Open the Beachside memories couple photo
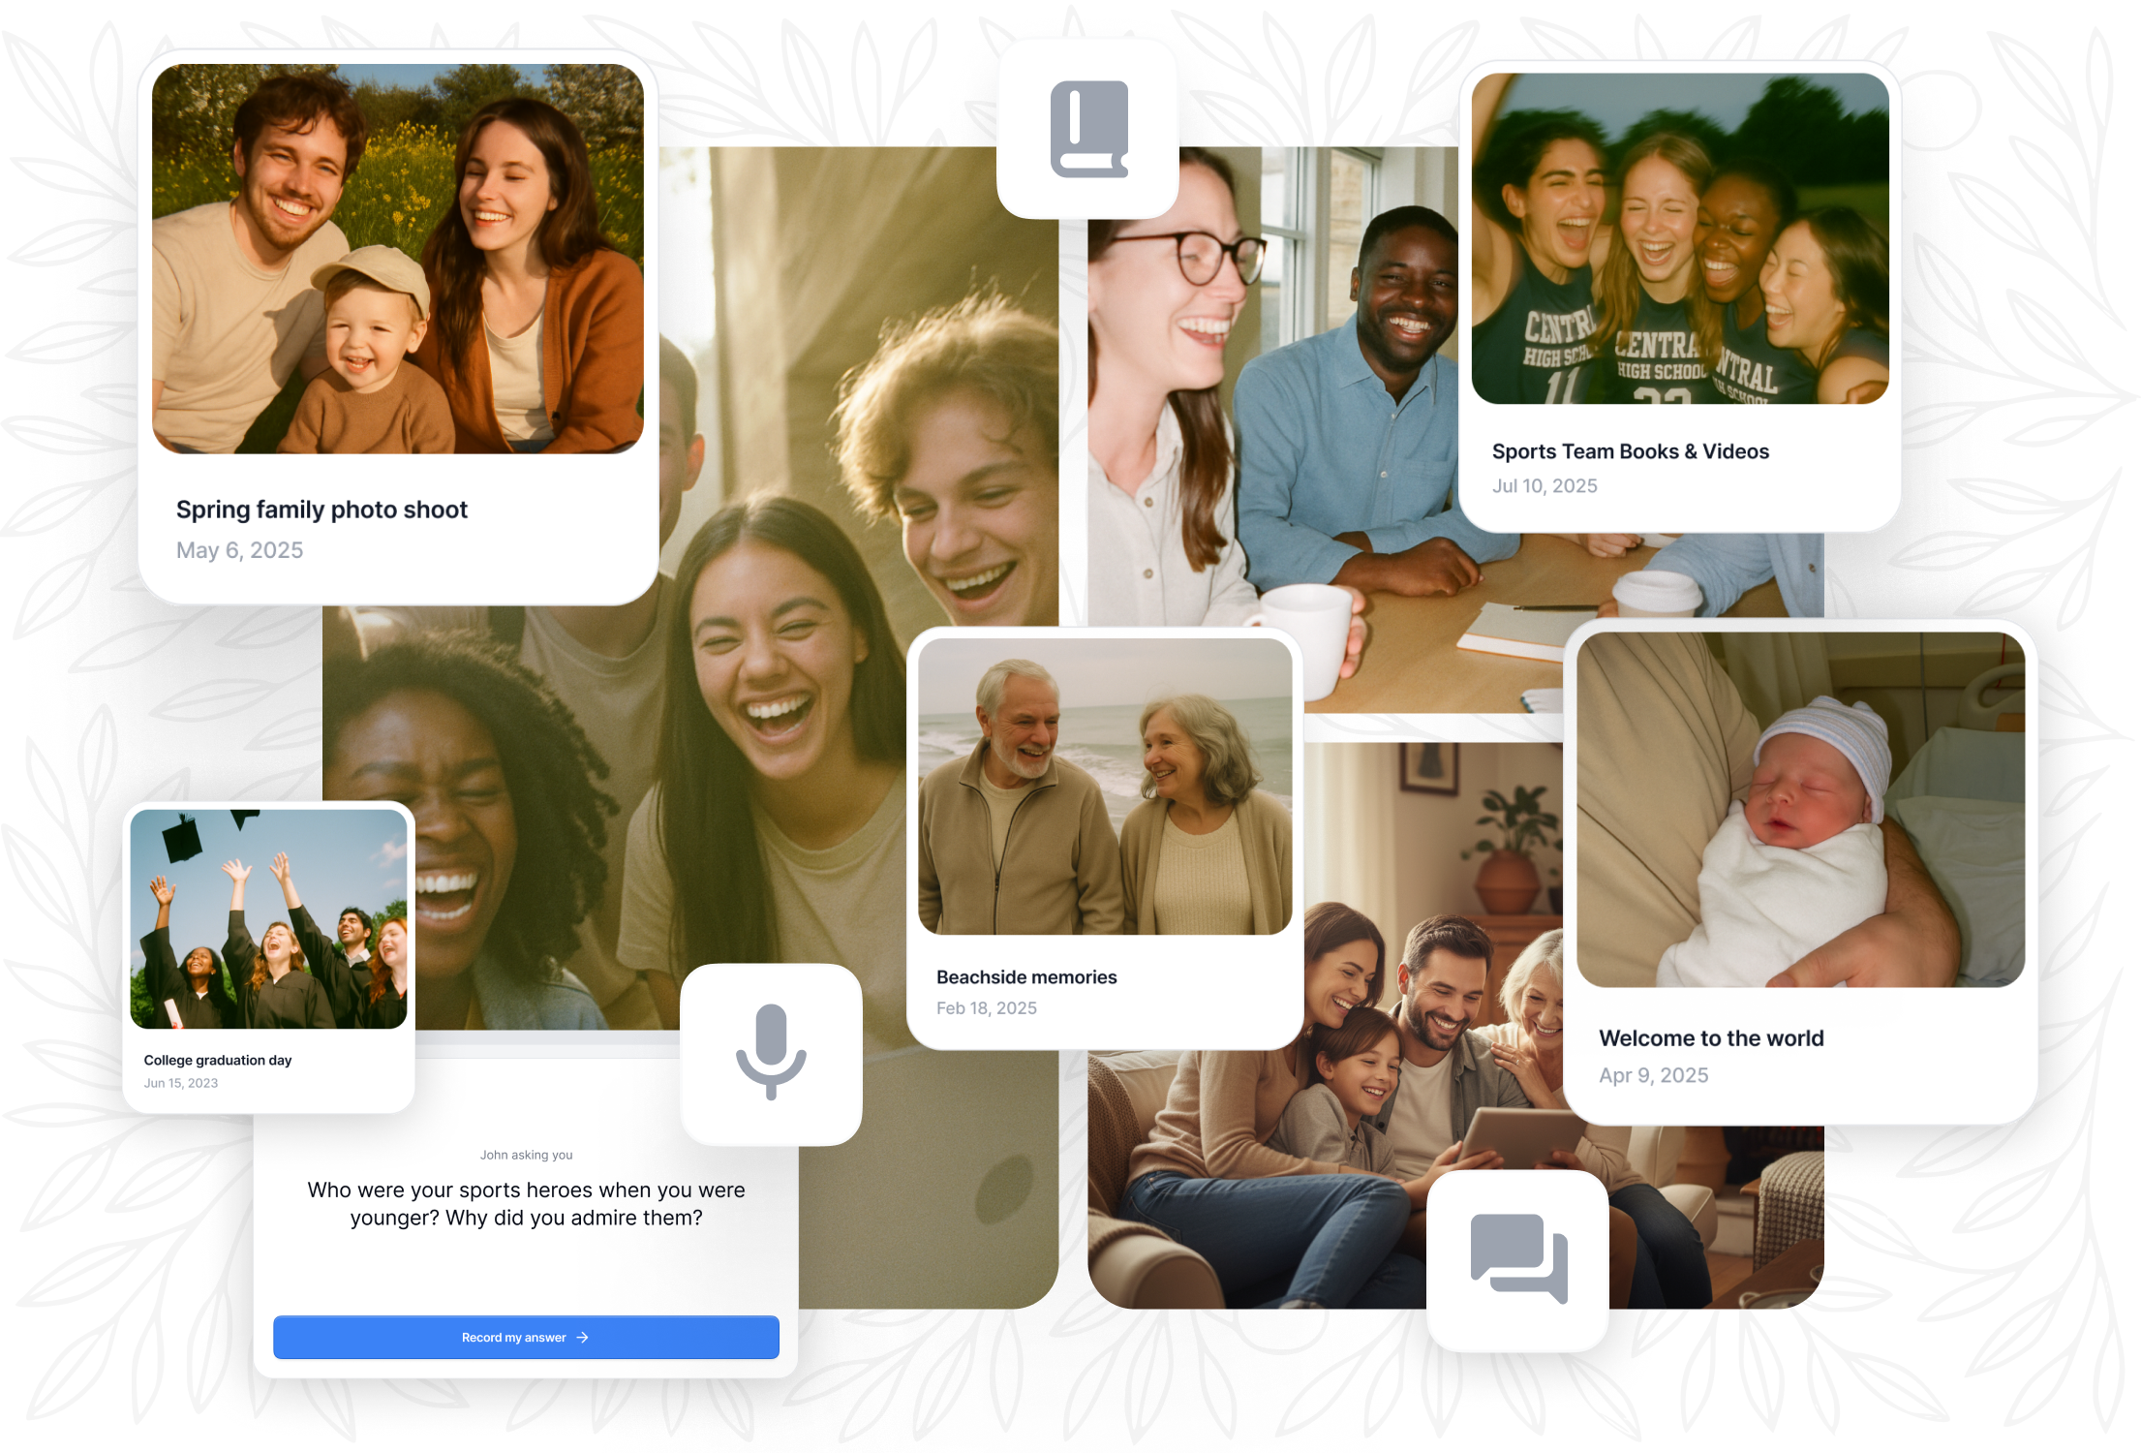 [x=1104, y=787]
